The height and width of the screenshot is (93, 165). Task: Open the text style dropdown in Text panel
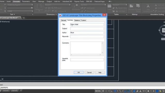point(32,5)
